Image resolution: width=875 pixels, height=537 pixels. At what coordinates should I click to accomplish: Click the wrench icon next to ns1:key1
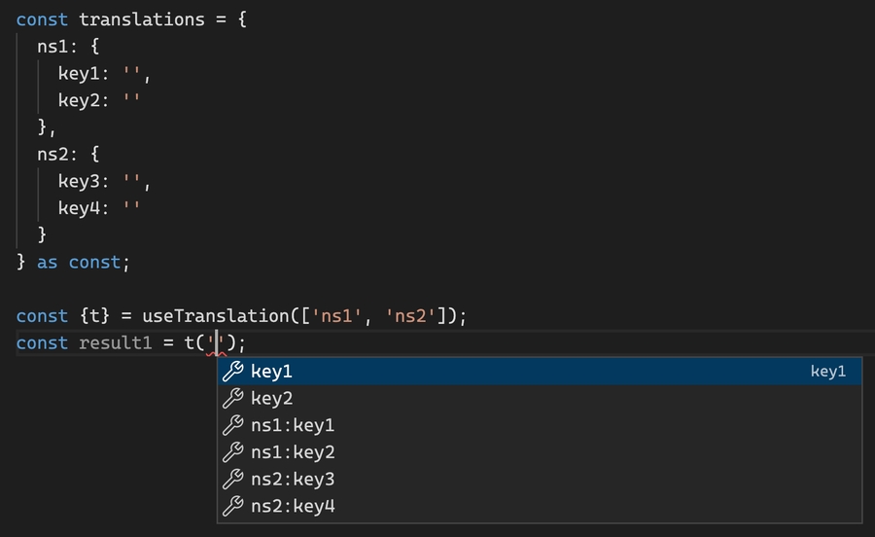233,425
